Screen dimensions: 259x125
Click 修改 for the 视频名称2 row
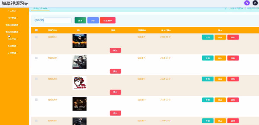pyautogui.click(x=220, y=58)
